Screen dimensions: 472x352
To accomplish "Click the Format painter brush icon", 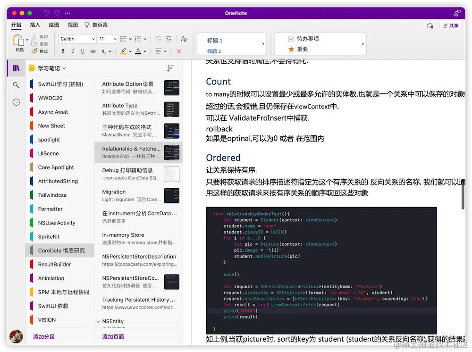I will point(34,51).
